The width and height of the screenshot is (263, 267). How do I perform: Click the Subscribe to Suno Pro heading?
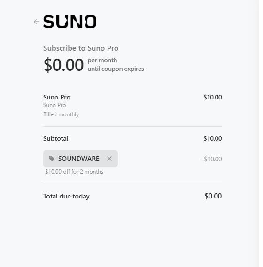[x=81, y=48]
